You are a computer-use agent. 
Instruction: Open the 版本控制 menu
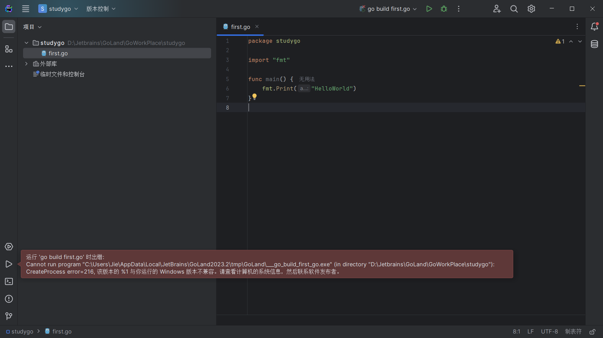point(101,9)
